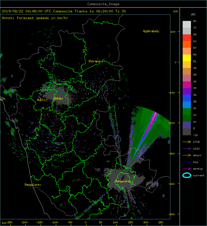Click the Hyderabad city label

coord(151,31)
